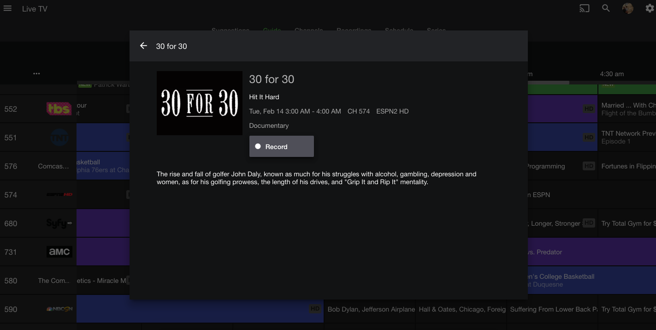The height and width of the screenshot is (330, 656).
Task: Open the hamburger main menu
Action: point(7,9)
